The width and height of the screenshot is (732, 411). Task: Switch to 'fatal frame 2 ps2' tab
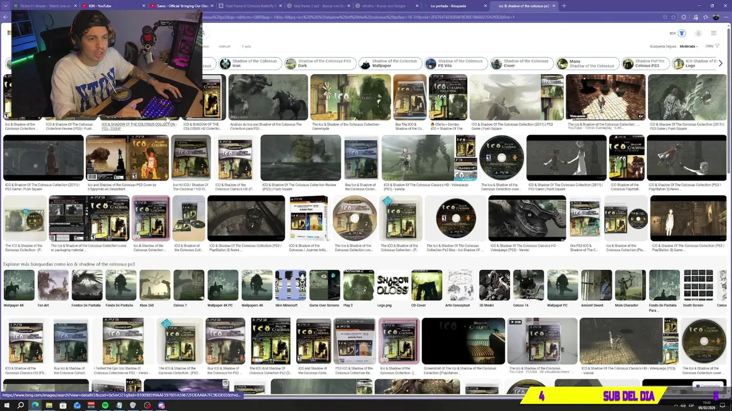click(317, 6)
